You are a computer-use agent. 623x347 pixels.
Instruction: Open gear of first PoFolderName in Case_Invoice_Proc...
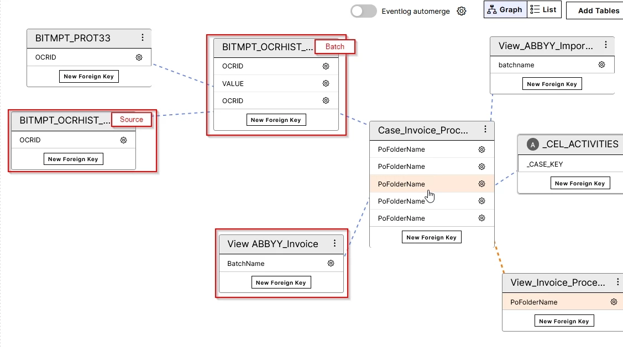click(481, 150)
